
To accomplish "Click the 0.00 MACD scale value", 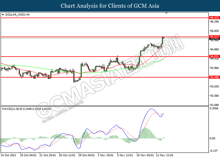I will tap(212, 138).
